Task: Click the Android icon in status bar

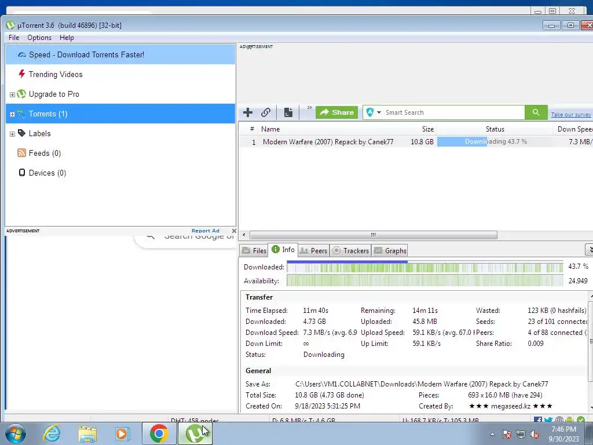Action: [570, 420]
